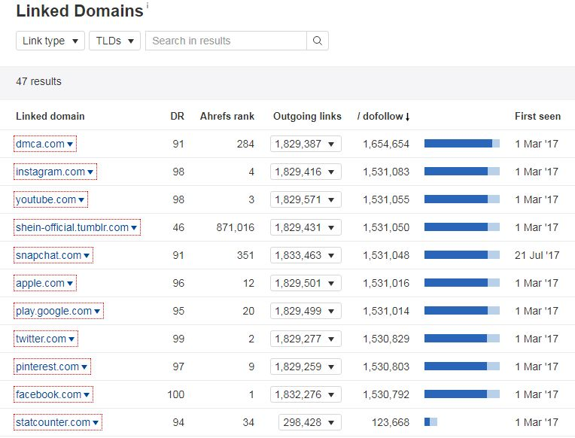The height and width of the screenshot is (438, 575).
Task: Click Ahrefs rank value 871,016
Action: [x=235, y=228]
